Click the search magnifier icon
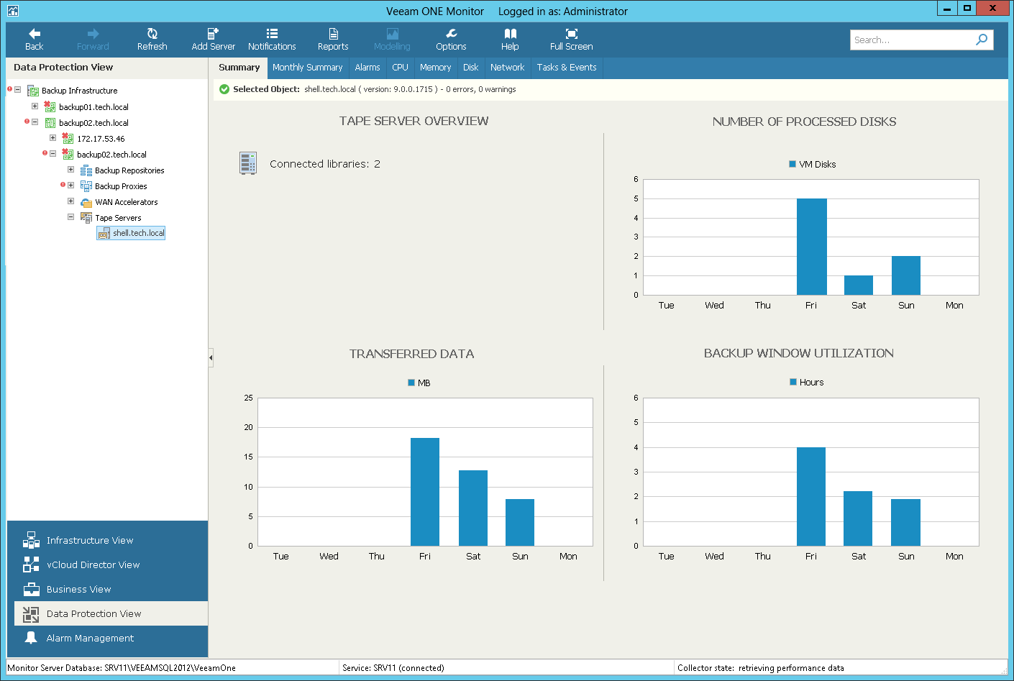1014x681 pixels. (x=982, y=40)
